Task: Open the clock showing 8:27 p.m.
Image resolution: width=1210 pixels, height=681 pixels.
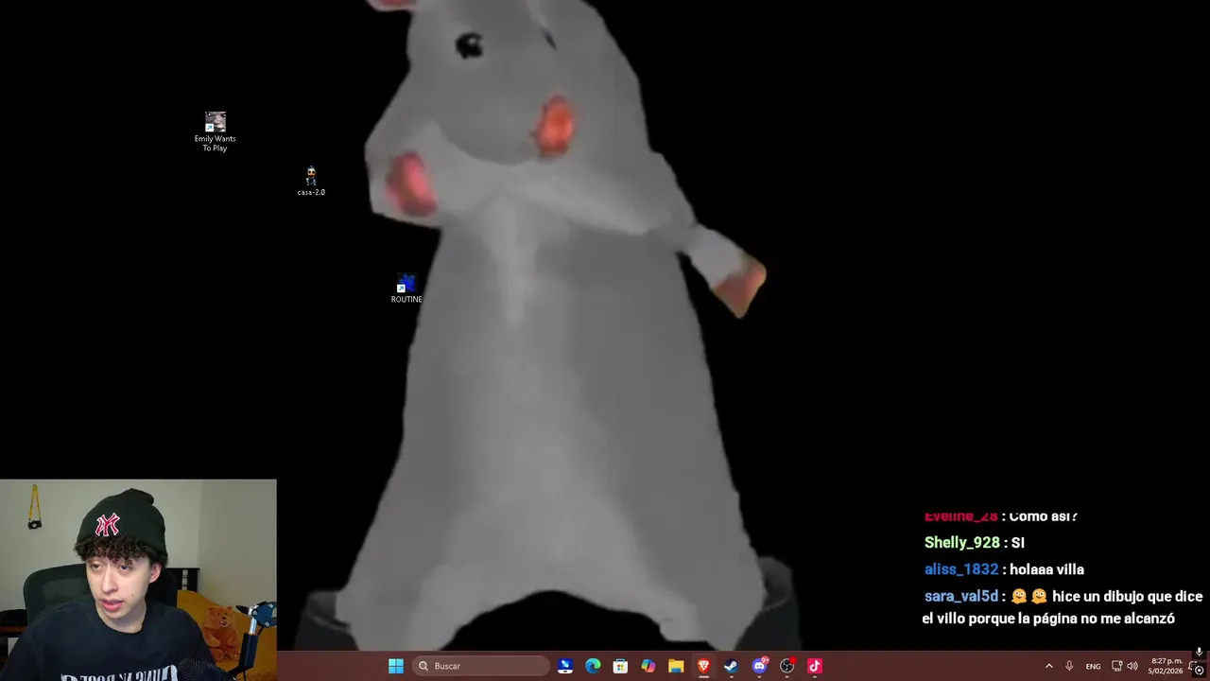Action: pyautogui.click(x=1166, y=666)
